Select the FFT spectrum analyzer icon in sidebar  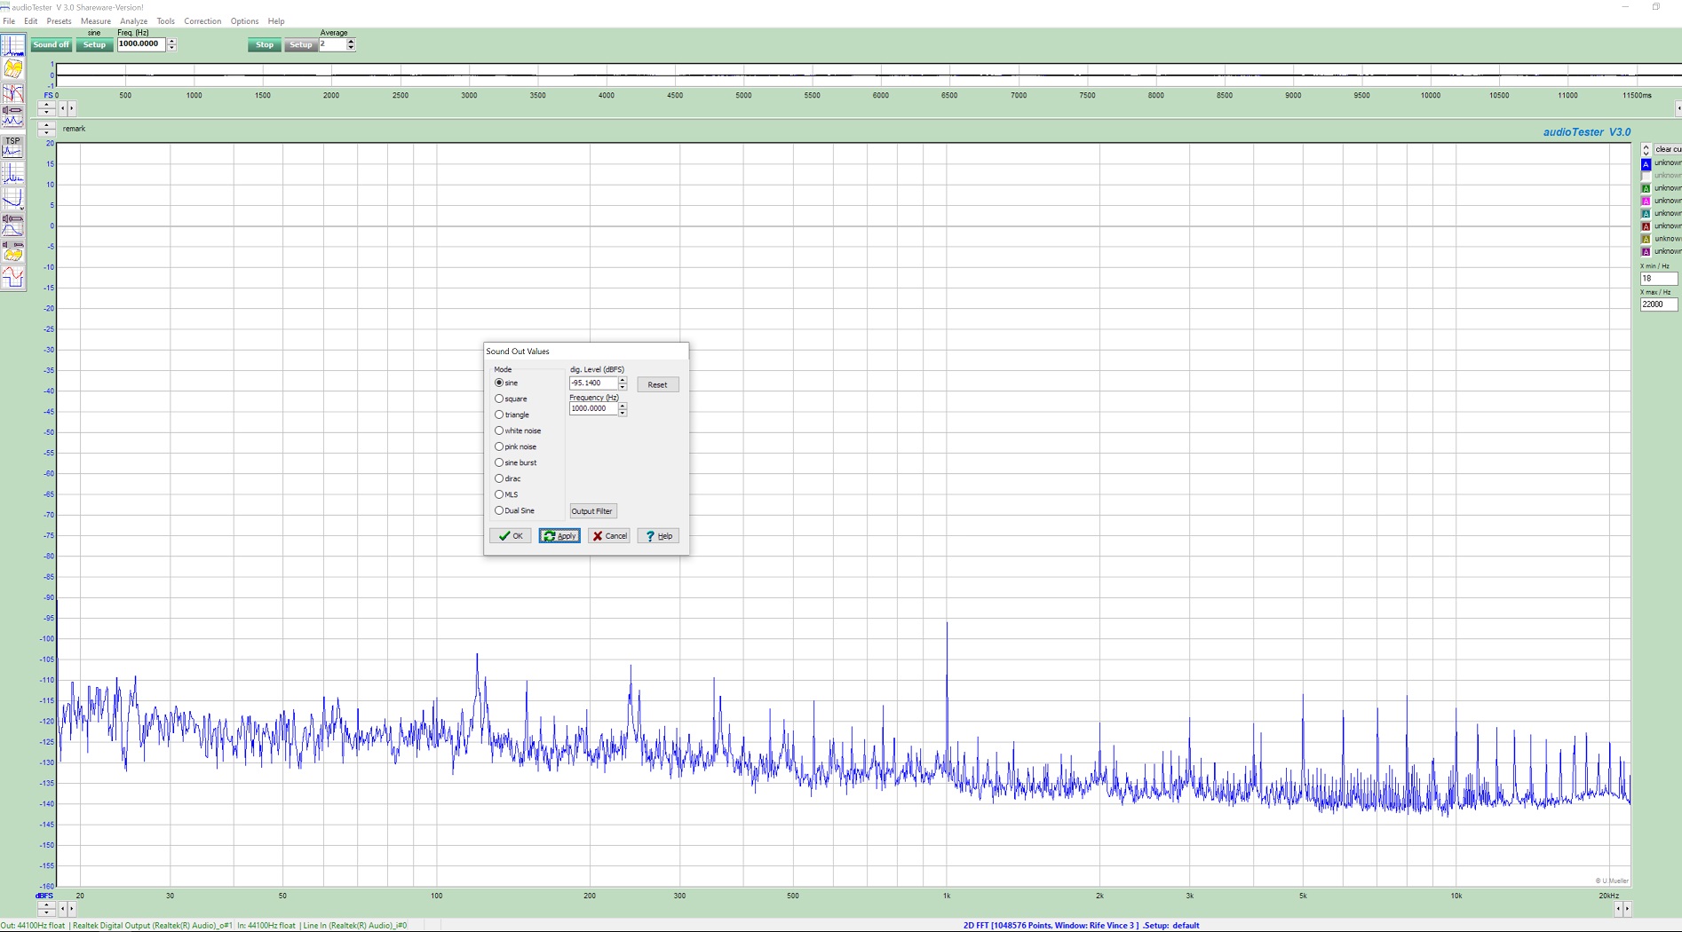pyautogui.click(x=12, y=45)
